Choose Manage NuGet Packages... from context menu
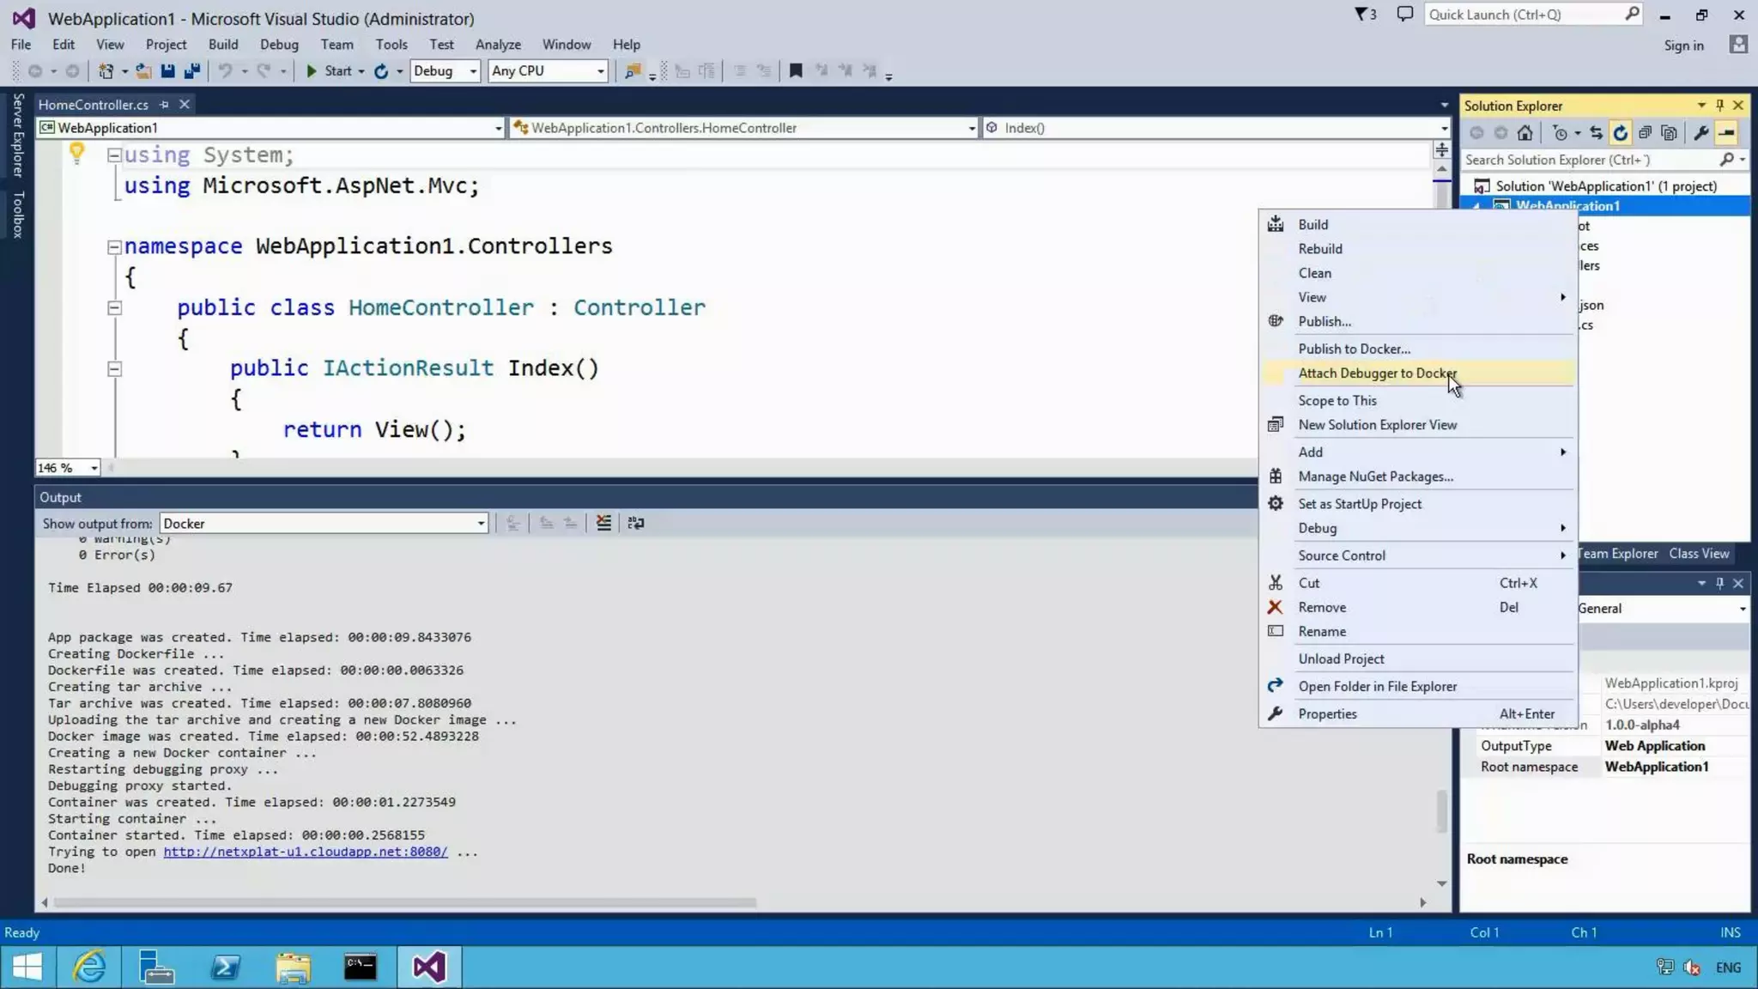 pyautogui.click(x=1418, y=476)
